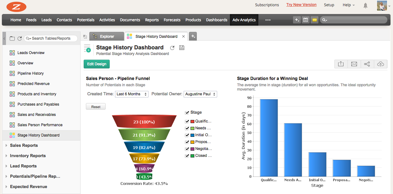Click the email dashboard envelope icon
This screenshot has height=194, width=393.
[354, 64]
